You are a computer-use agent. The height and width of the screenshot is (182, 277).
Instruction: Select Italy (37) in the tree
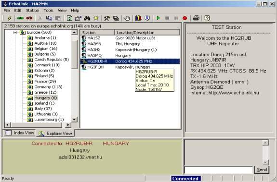point(43,109)
